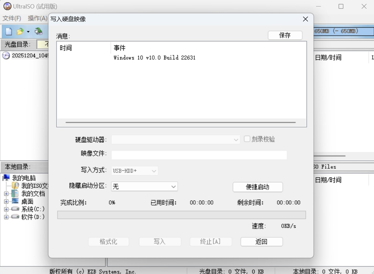Click the 我的电脑 computer icon

coord(6,177)
